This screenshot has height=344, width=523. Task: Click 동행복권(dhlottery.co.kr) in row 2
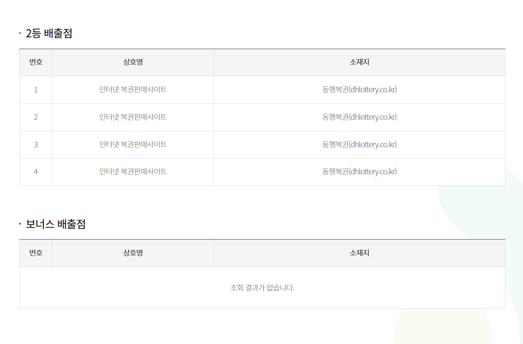coord(360,117)
